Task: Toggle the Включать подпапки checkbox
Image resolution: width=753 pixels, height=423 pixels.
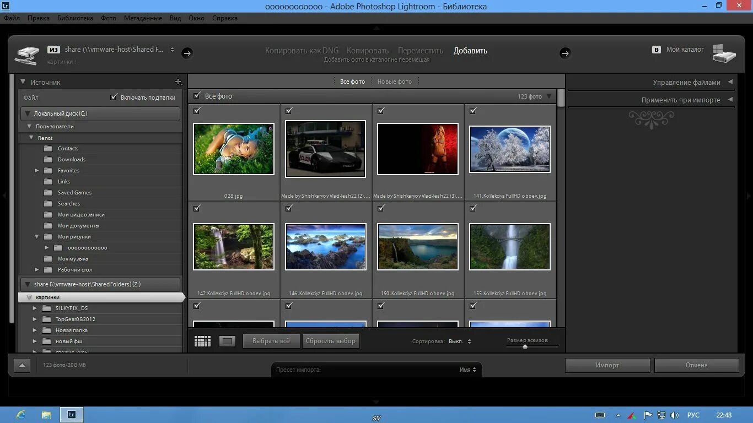Action: pos(114,97)
